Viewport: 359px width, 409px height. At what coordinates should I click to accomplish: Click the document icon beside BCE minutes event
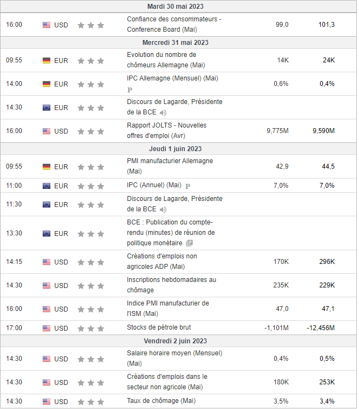click(x=189, y=243)
